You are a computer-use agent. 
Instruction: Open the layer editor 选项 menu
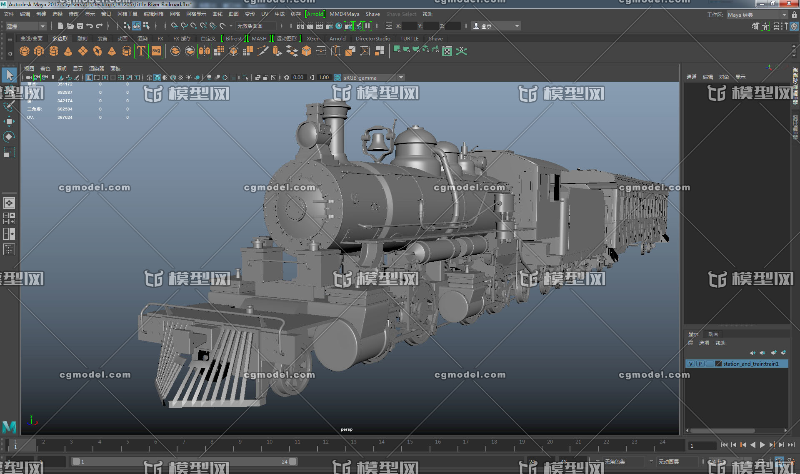(x=704, y=343)
